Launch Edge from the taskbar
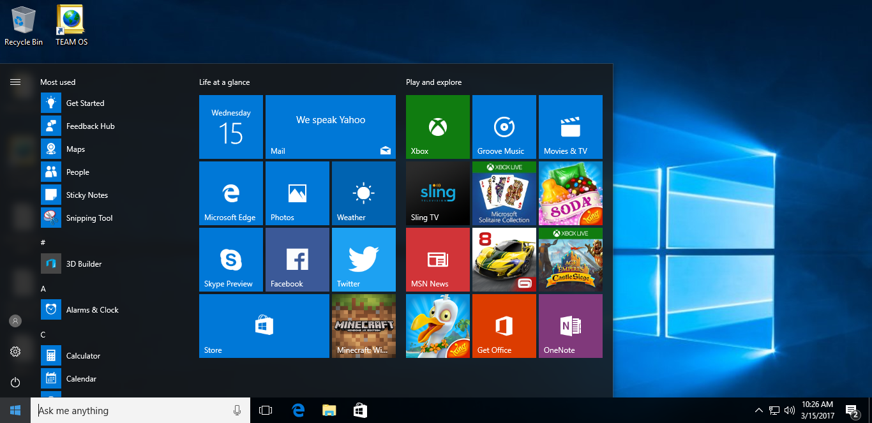Viewport: 872px width, 423px height. click(297, 410)
